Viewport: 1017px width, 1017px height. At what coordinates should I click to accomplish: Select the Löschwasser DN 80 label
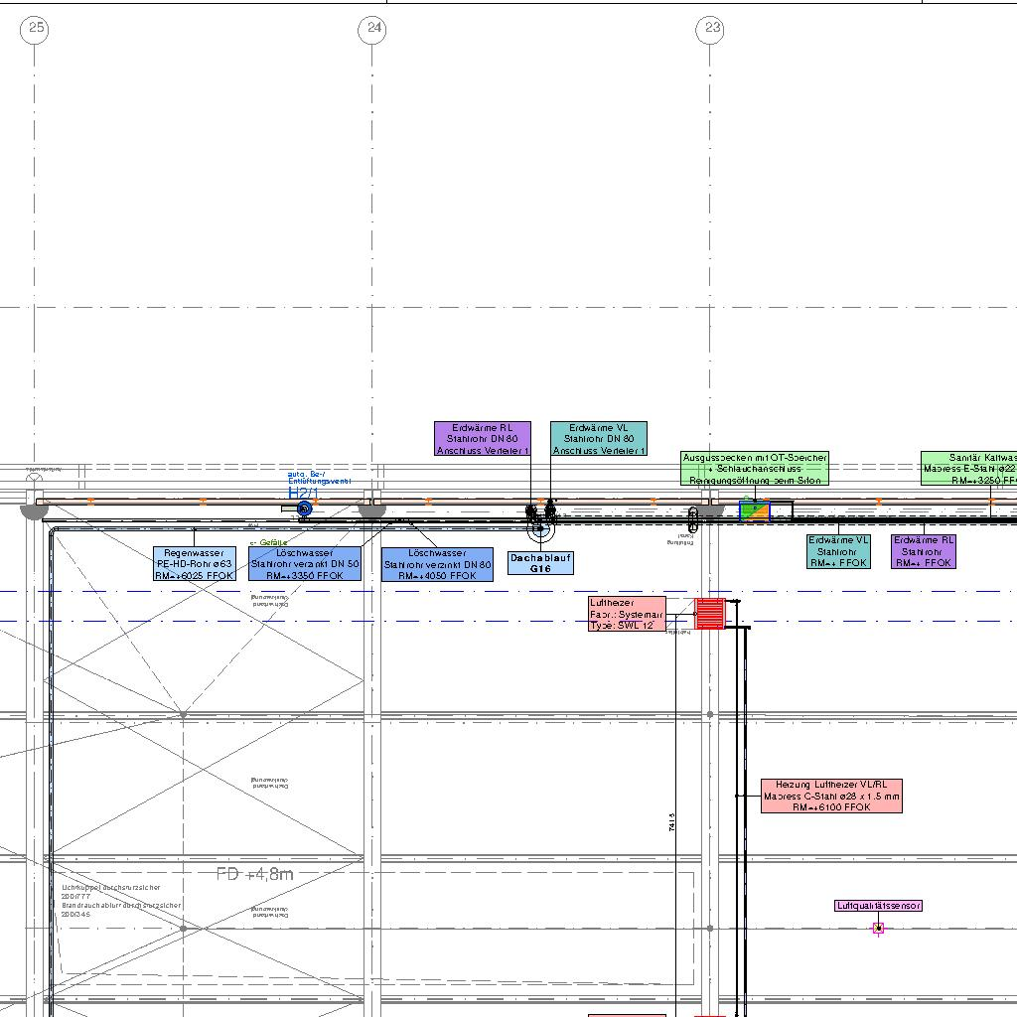click(437, 564)
